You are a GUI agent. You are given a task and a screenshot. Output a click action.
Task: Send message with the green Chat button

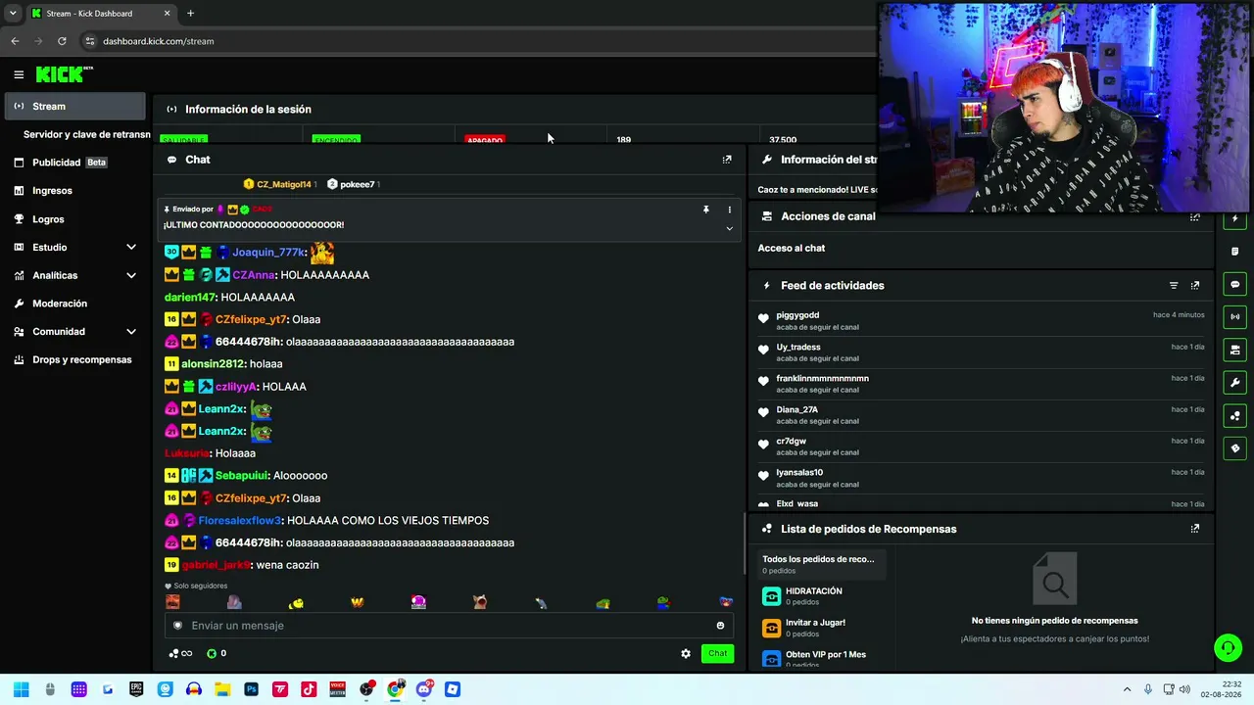[718, 653]
